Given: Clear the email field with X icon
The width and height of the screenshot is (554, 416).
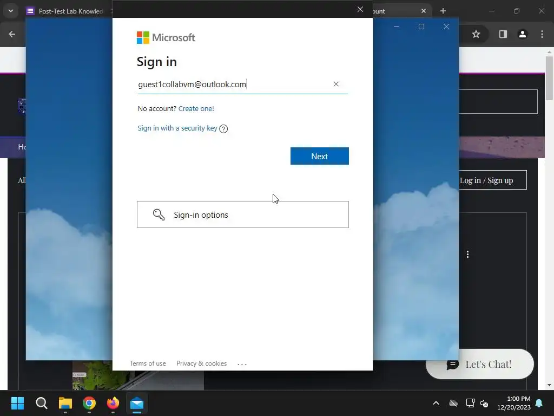Looking at the screenshot, I should (336, 84).
